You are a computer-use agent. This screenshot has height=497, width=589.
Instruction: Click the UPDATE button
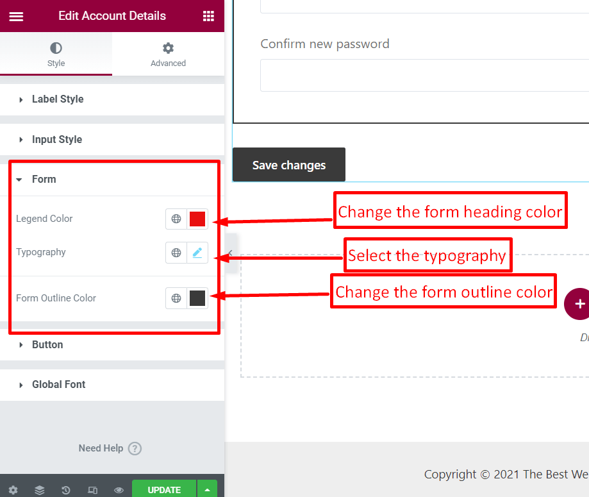point(164,489)
